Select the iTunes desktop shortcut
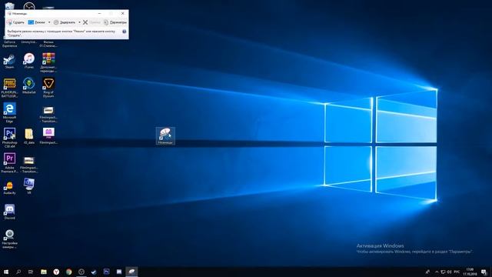Screen dimensions: 492x277 (x=29, y=62)
